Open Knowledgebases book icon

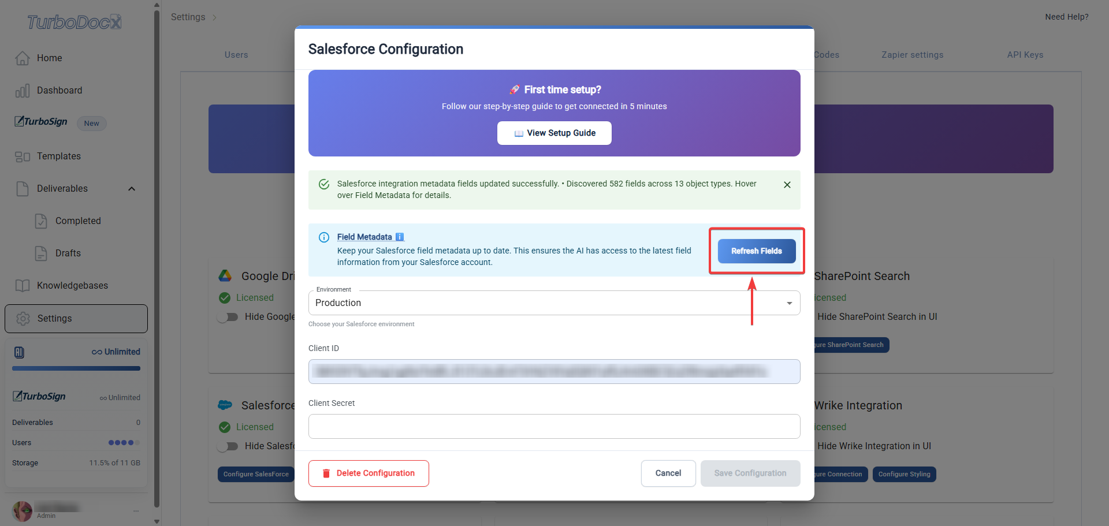click(23, 286)
